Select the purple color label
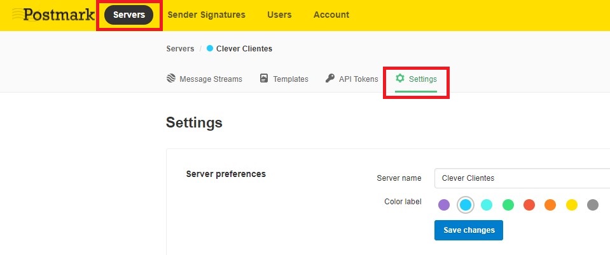This screenshot has height=255, width=610. (444, 205)
